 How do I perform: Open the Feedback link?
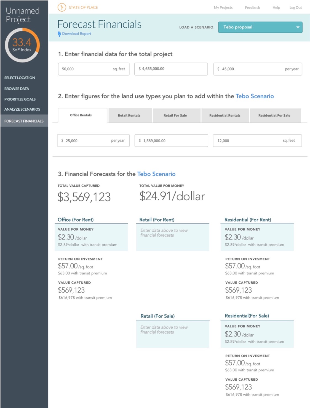click(252, 7)
